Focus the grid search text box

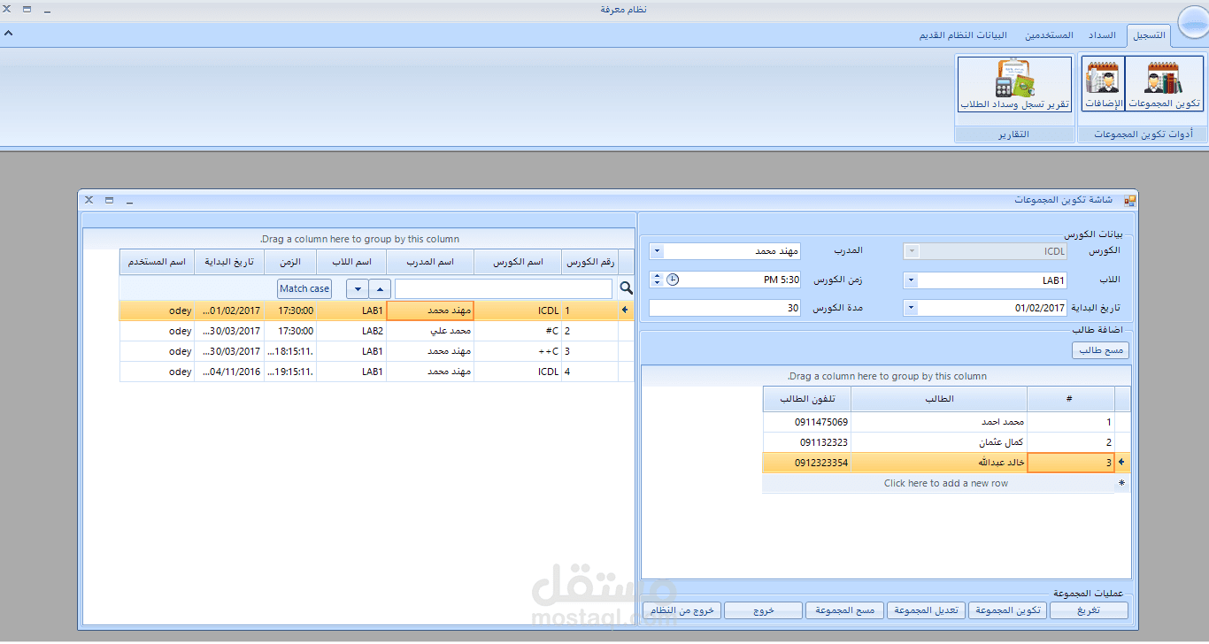pos(503,288)
